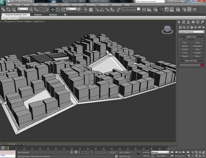
Task: Toggle the Set Key mode button
Action: [x=146, y=156]
